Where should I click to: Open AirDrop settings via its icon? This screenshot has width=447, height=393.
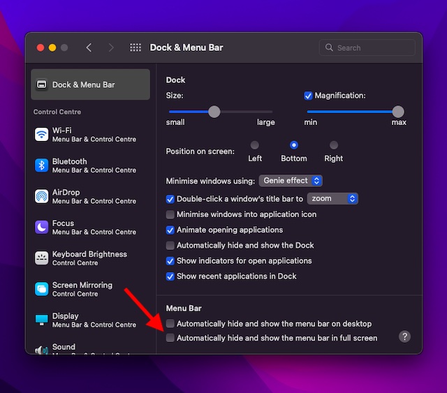pyautogui.click(x=41, y=196)
